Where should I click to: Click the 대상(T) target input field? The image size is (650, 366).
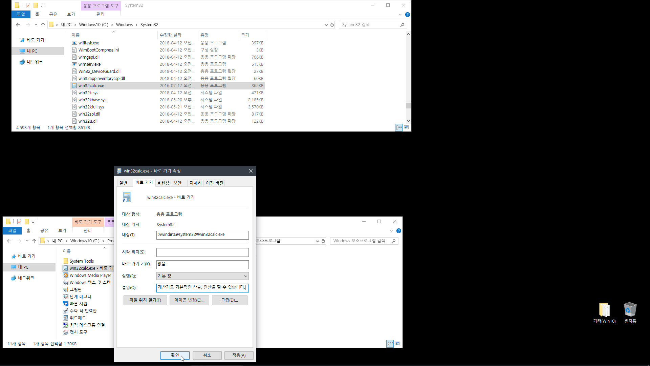click(x=202, y=235)
